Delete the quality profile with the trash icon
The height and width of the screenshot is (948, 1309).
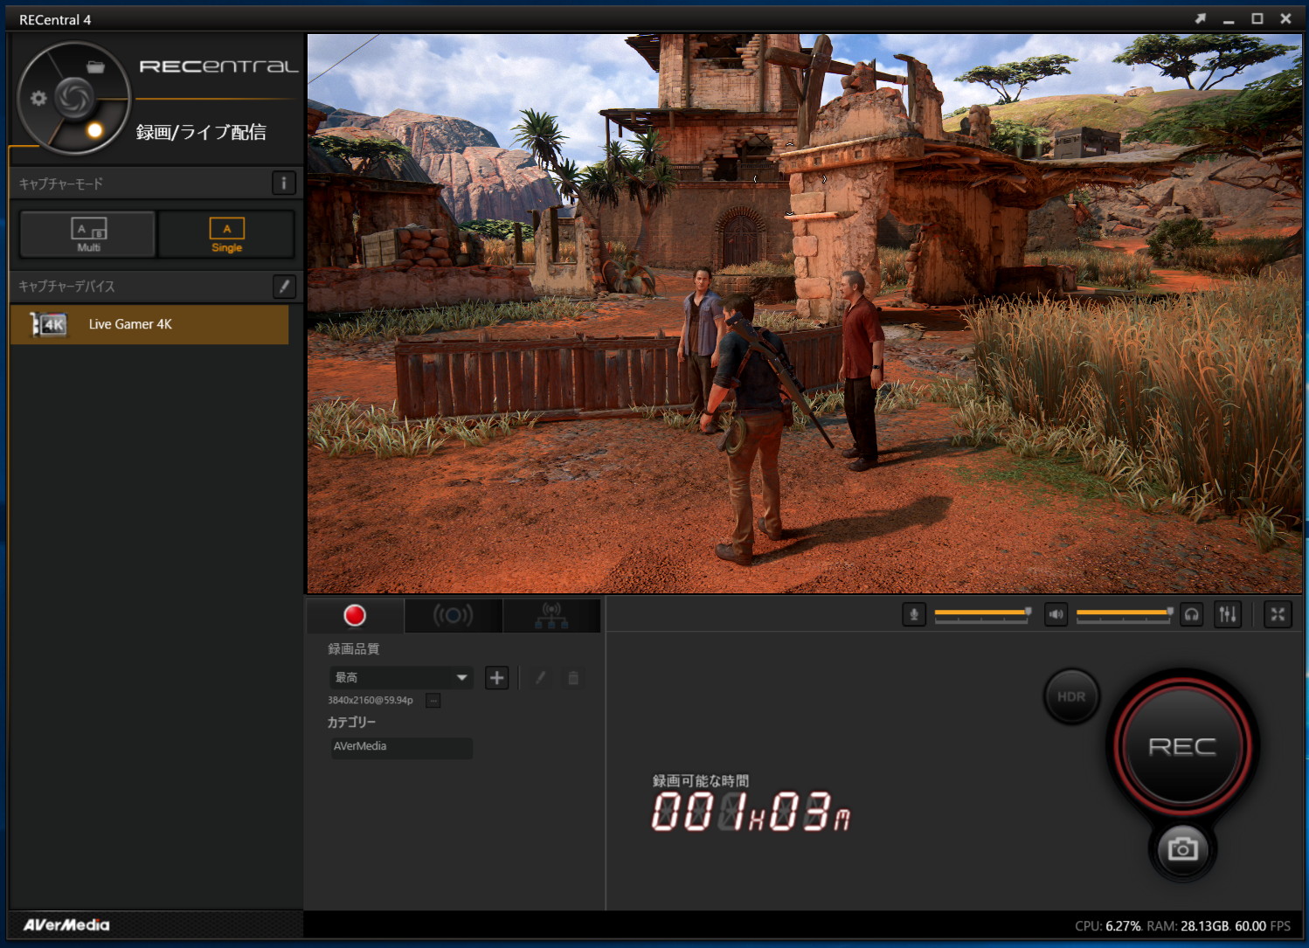click(x=573, y=677)
